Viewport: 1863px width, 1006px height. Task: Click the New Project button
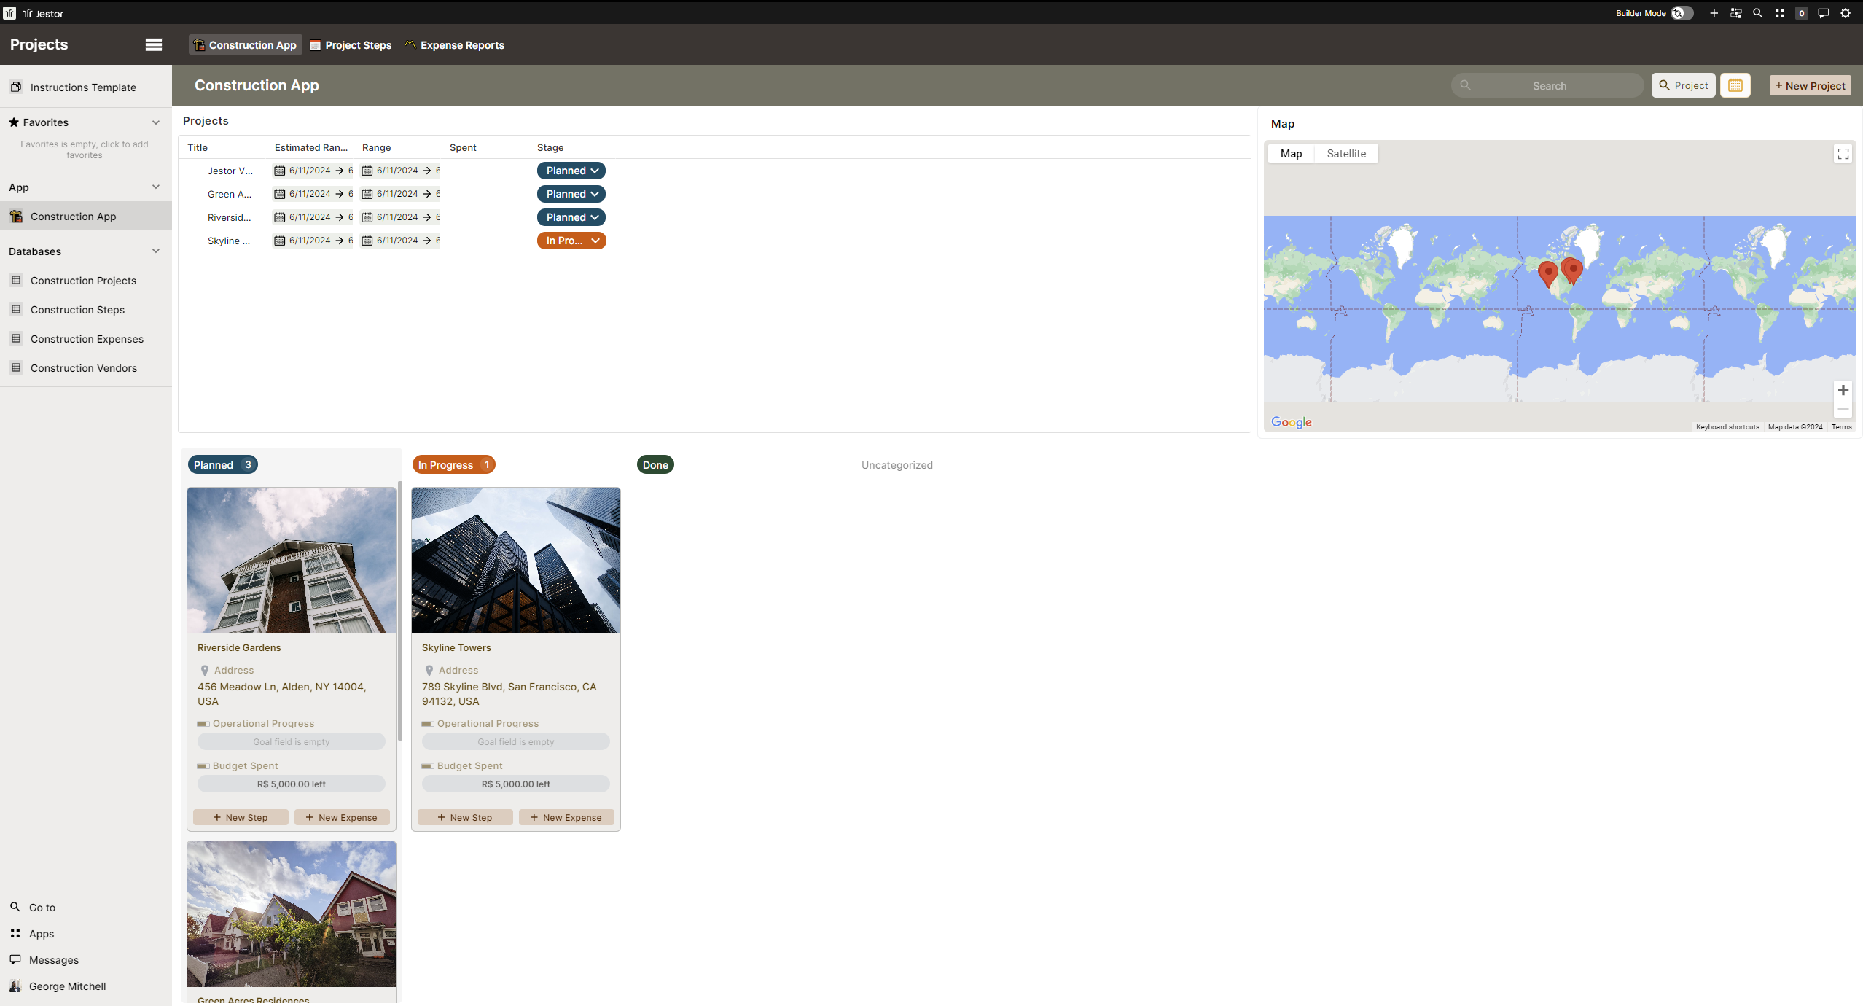pyautogui.click(x=1810, y=85)
